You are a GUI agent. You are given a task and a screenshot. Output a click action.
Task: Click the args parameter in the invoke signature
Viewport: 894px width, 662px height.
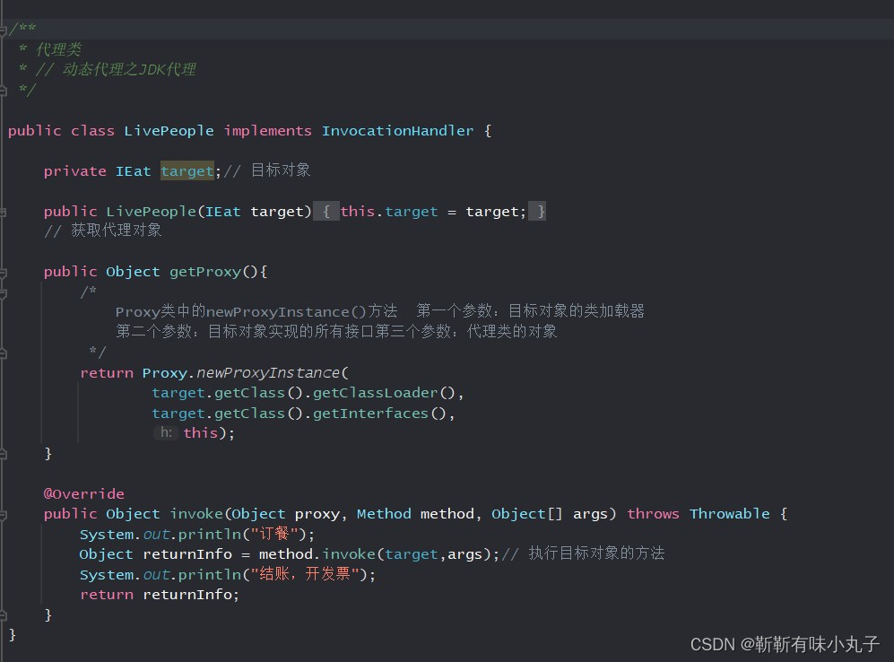tap(591, 514)
